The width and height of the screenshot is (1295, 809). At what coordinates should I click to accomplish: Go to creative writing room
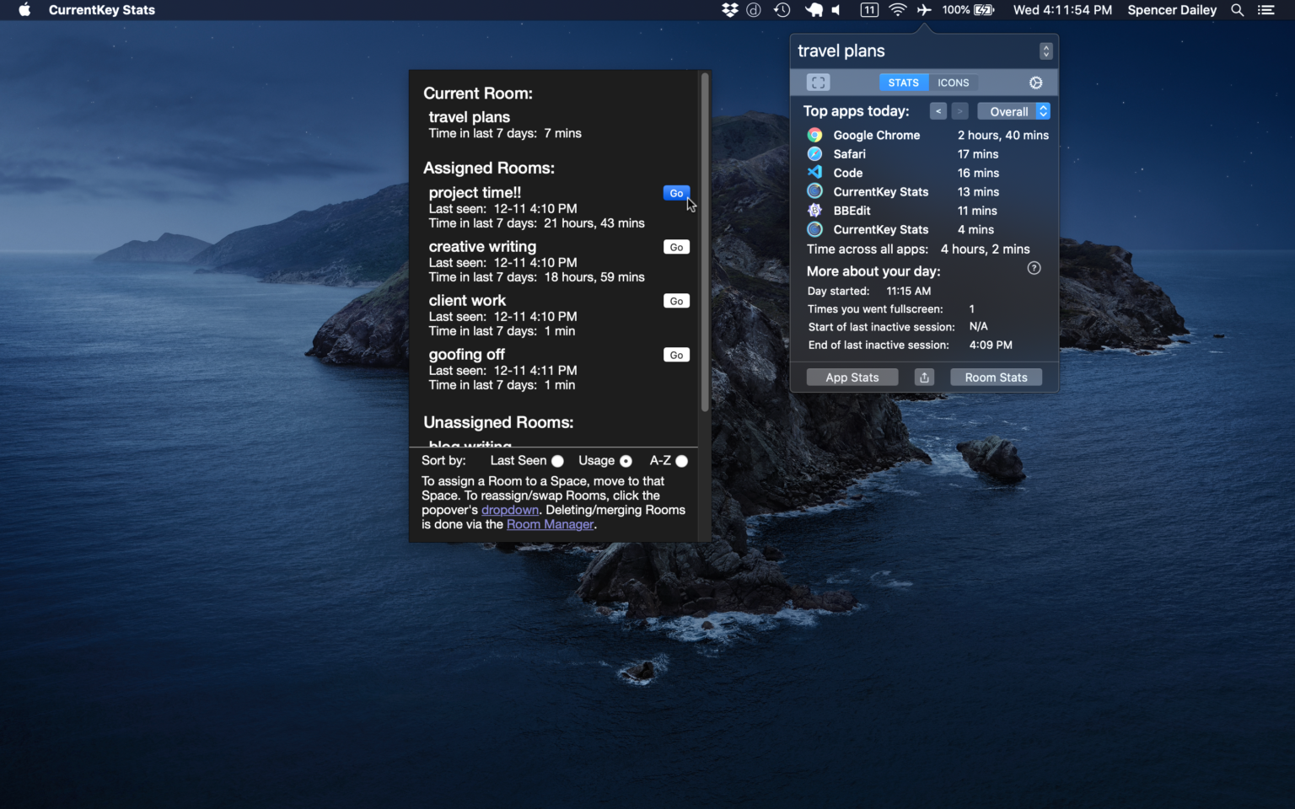tap(676, 247)
